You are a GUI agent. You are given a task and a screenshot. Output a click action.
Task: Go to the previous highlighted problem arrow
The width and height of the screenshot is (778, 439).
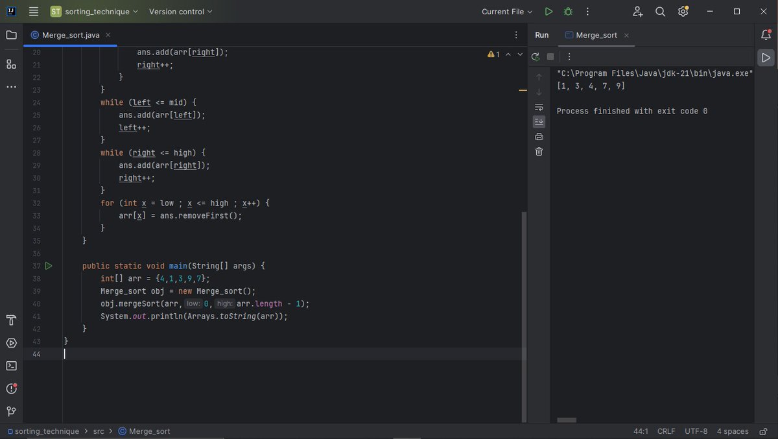(508, 54)
